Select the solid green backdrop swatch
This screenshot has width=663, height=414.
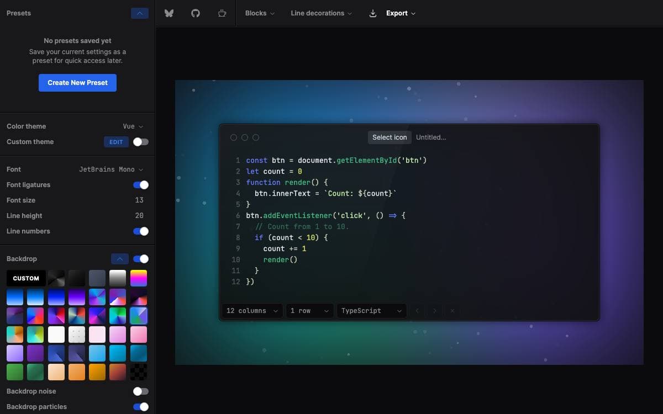click(x=15, y=372)
